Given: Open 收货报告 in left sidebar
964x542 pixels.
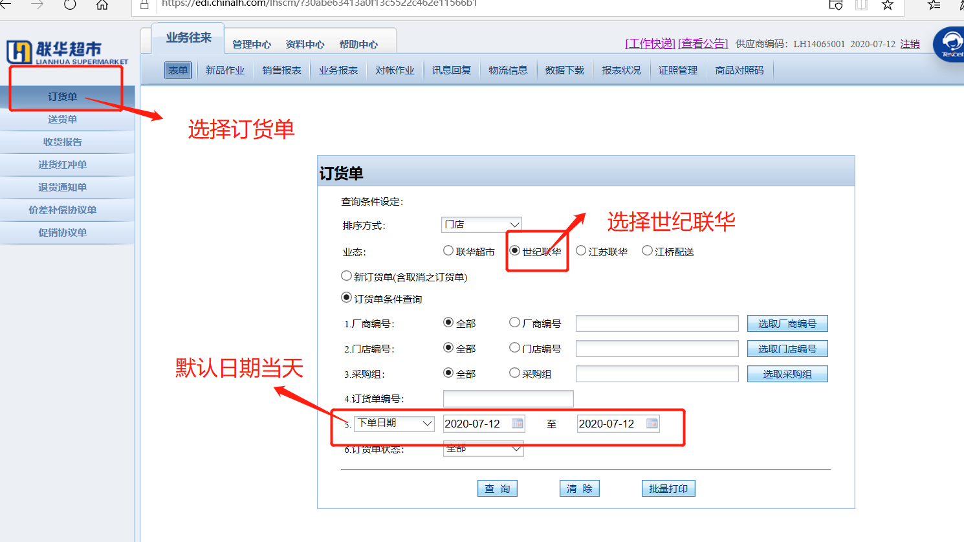Looking at the screenshot, I should coord(67,142).
